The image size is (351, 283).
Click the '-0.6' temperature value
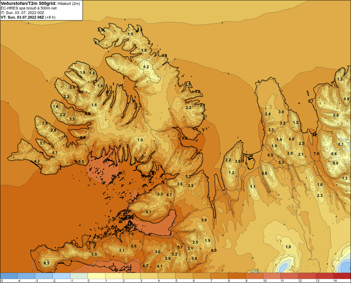click(333, 154)
